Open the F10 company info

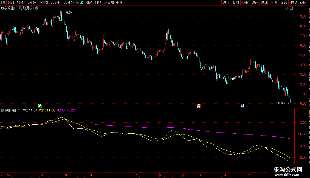pos(274,2)
